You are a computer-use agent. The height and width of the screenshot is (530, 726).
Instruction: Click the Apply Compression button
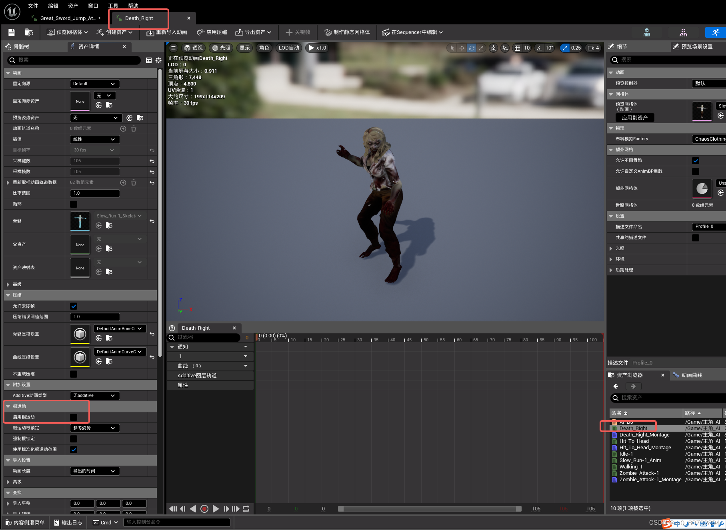tap(212, 32)
